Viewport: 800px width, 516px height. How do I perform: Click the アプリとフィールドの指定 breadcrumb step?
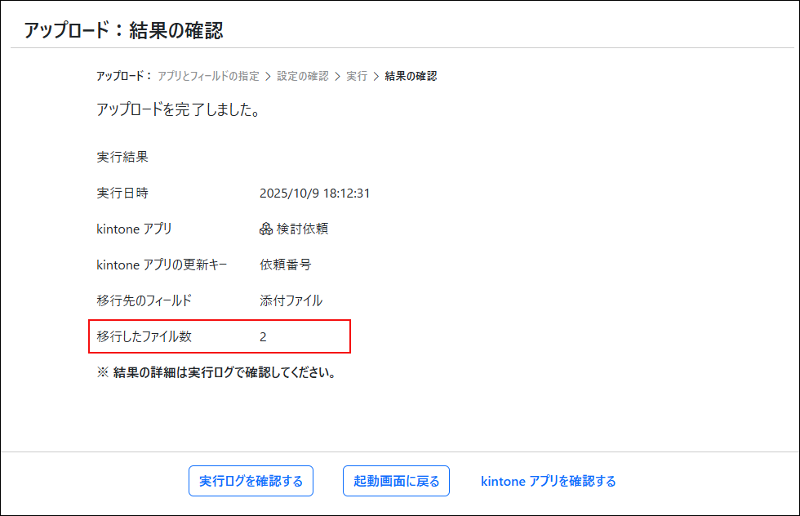(x=209, y=75)
